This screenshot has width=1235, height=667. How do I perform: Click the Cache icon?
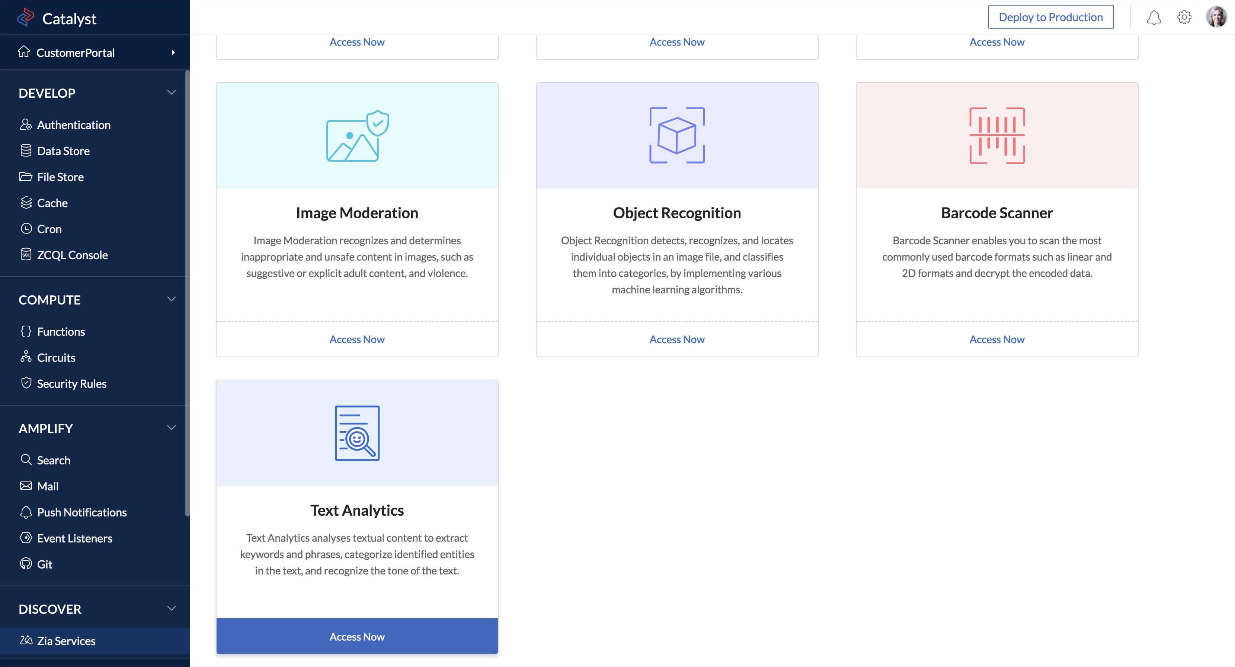click(26, 203)
